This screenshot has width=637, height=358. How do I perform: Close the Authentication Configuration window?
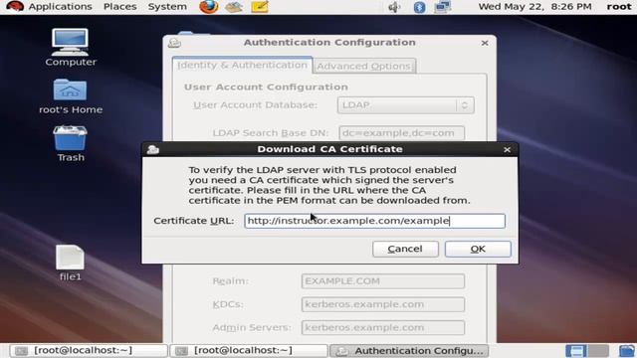pos(485,43)
